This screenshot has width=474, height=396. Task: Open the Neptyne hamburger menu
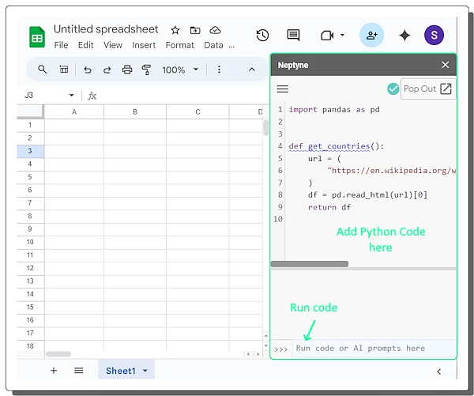pos(282,89)
